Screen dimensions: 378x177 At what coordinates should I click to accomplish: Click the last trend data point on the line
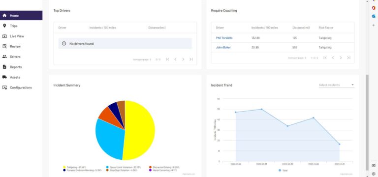pyautogui.click(x=340, y=144)
